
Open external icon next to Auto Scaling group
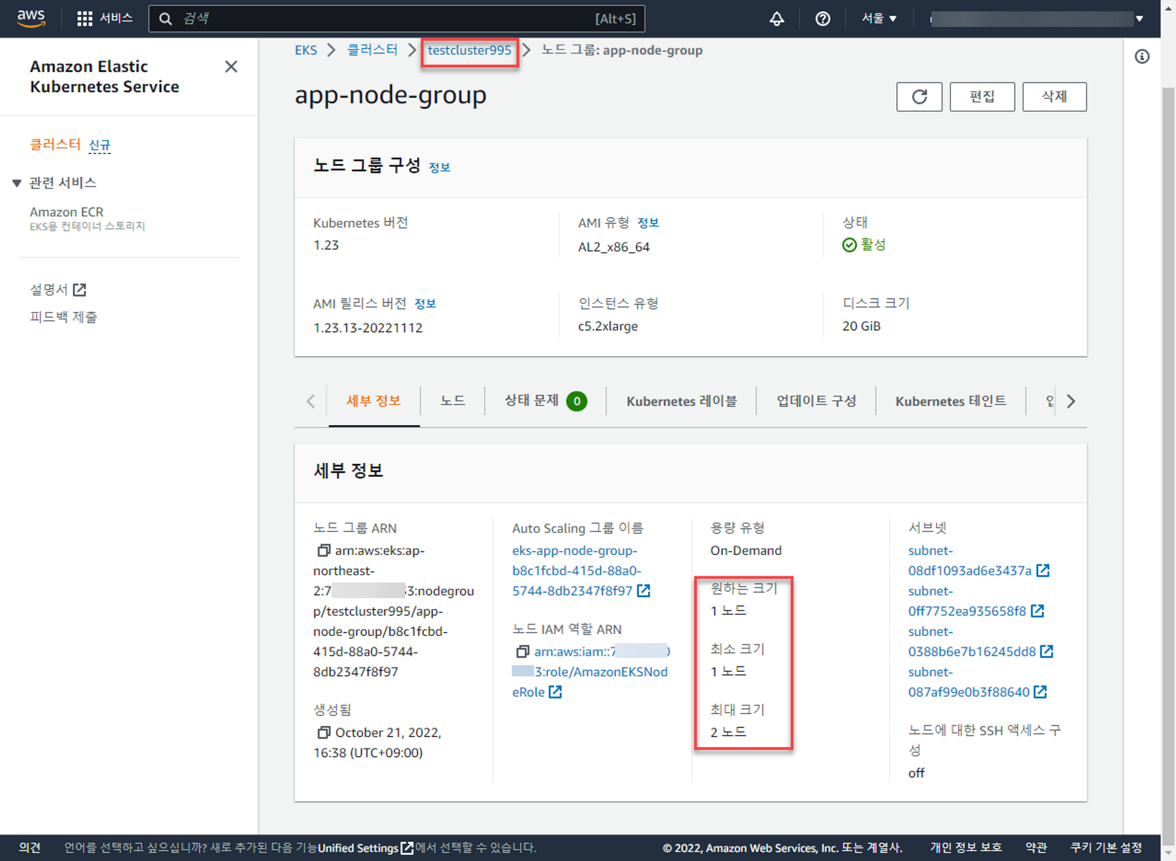coord(644,590)
